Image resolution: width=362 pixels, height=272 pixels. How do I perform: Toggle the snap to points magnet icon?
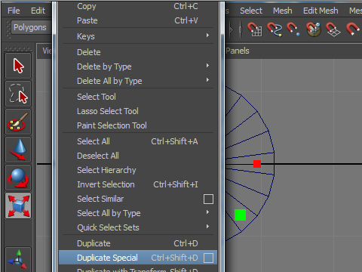click(x=293, y=29)
